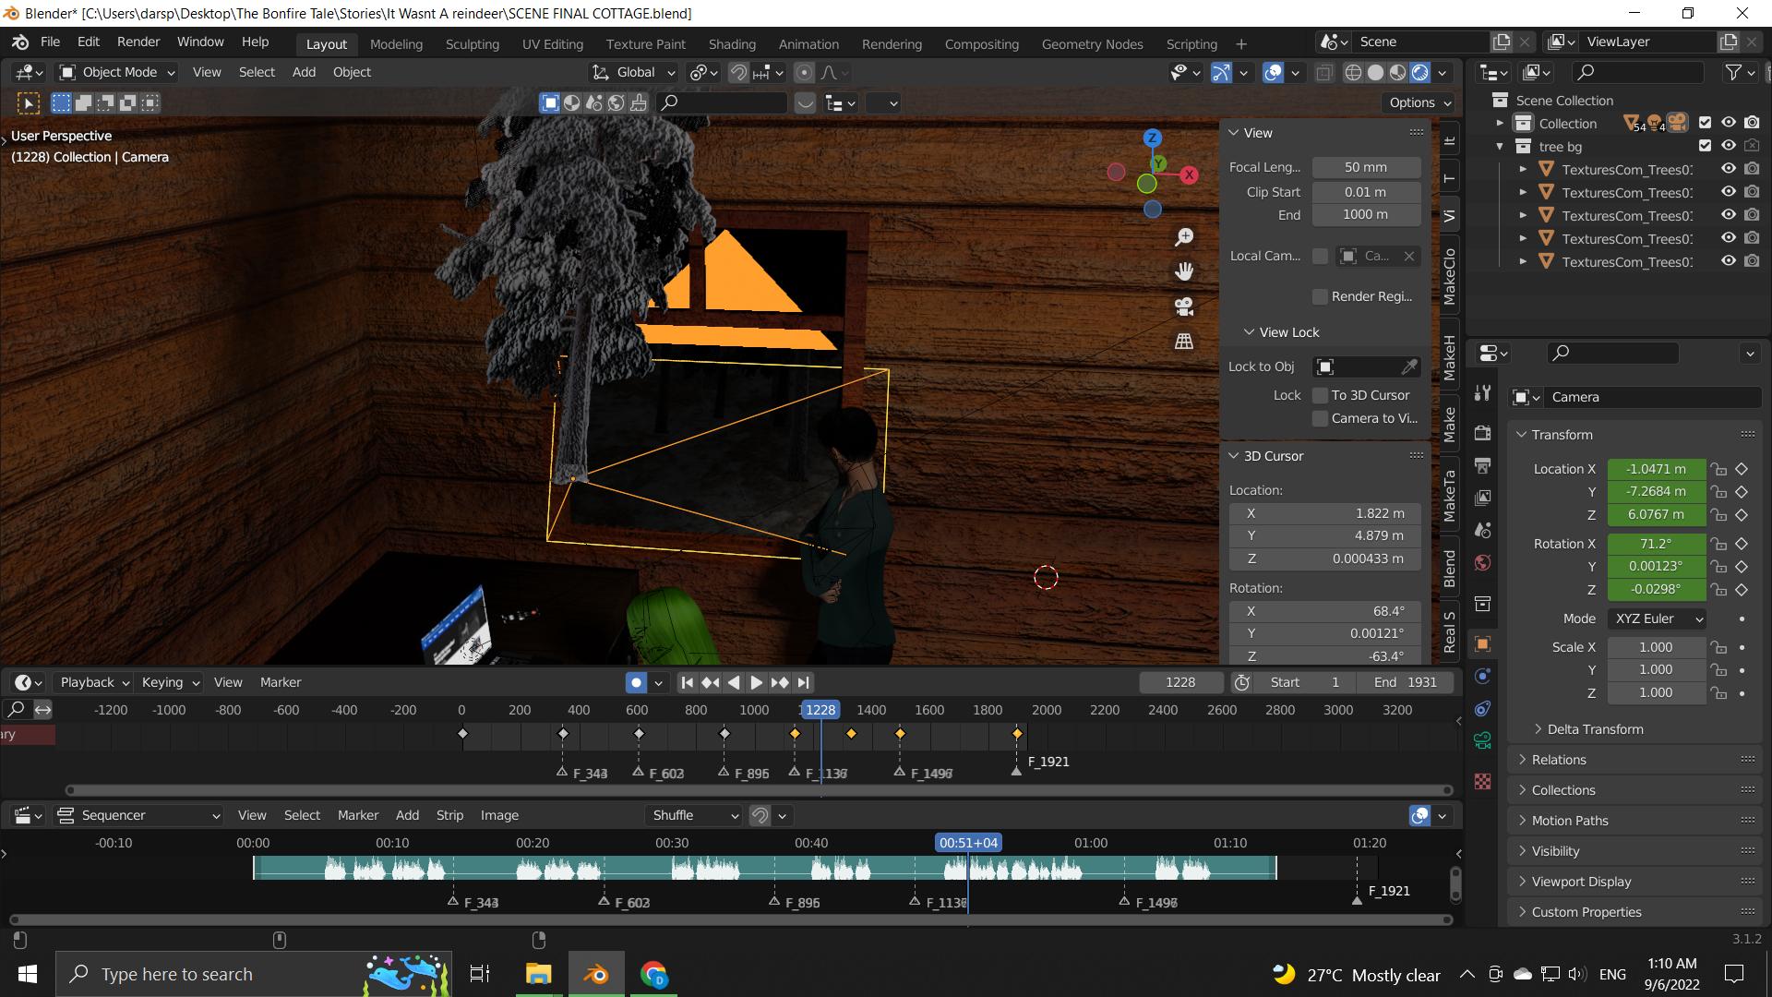Play the animation forward

756,682
